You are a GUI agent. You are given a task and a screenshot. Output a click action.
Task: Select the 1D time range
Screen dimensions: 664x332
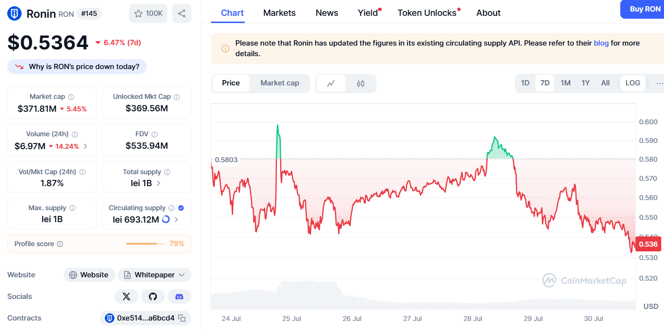click(525, 83)
